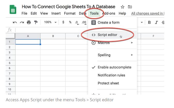
Task: Format selection as percent
Action: coord(70,23)
